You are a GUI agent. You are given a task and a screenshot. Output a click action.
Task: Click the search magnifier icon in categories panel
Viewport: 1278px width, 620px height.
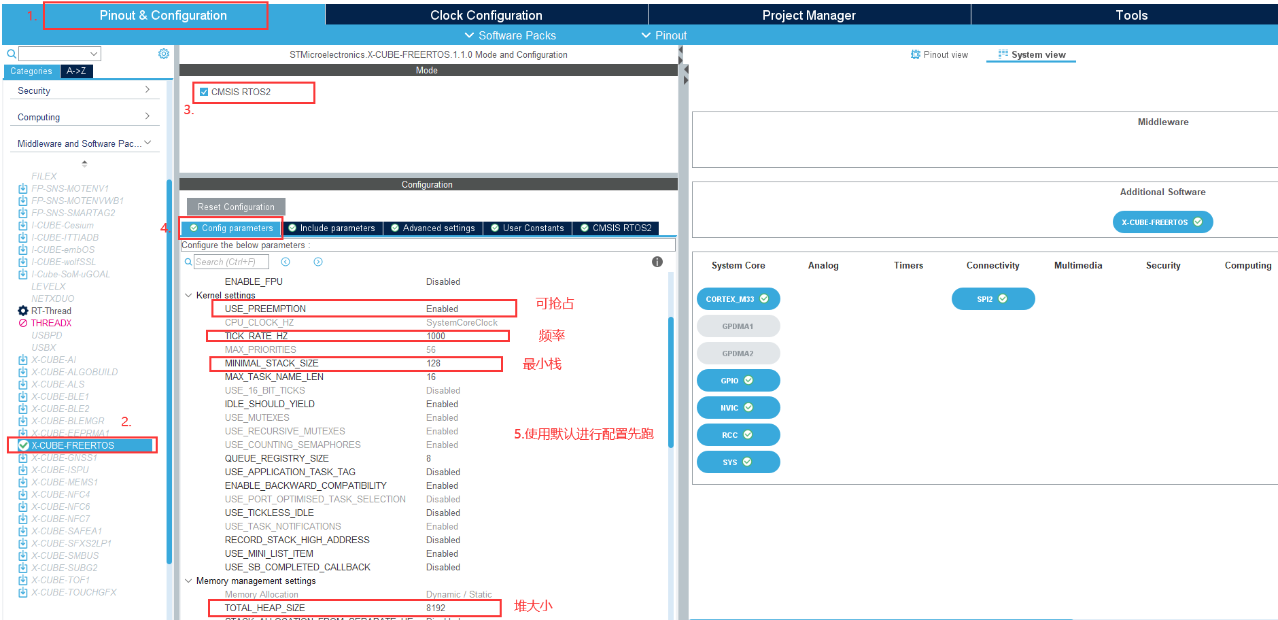tap(12, 54)
